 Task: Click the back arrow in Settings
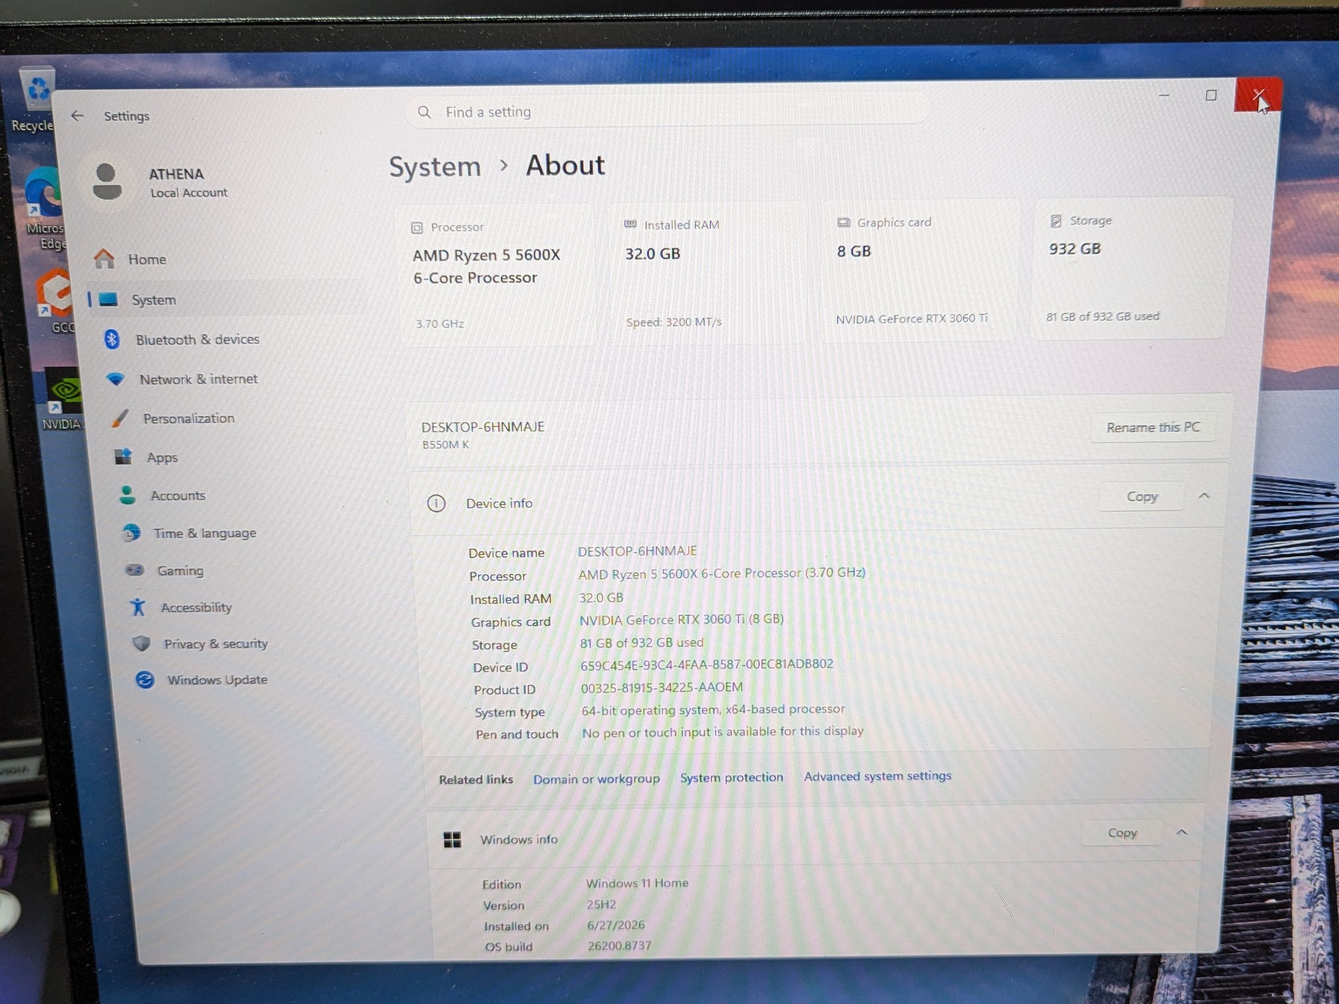[x=77, y=116]
